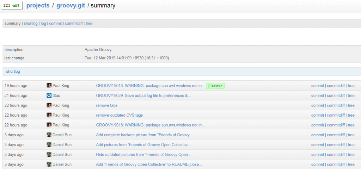Open the tree navigation link
361x169 pixels.
pos(89,24)
